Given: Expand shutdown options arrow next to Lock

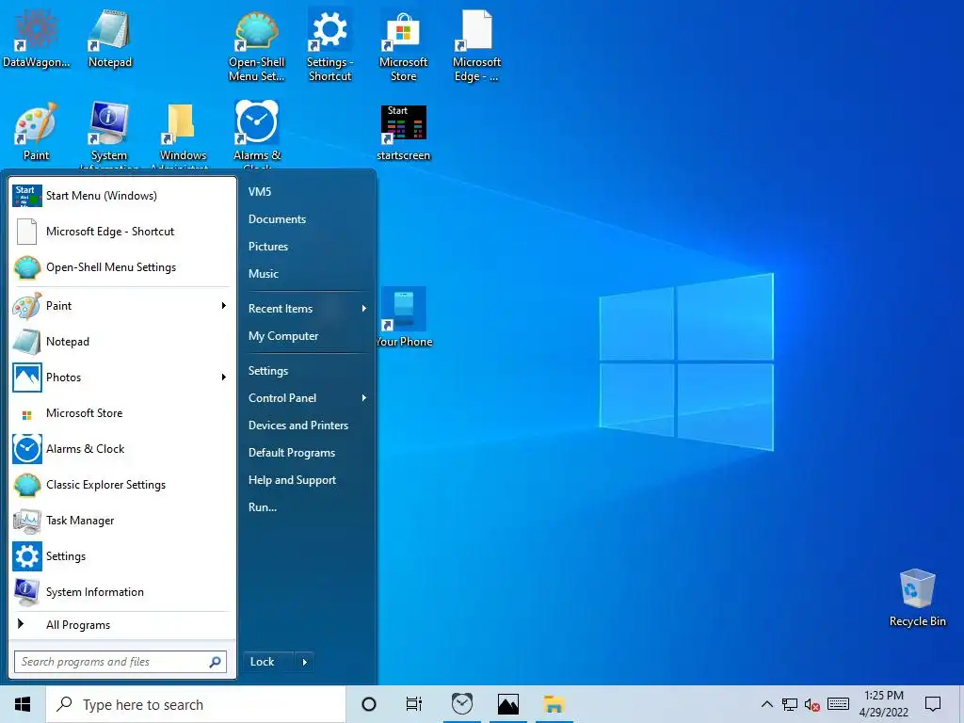Looking at the screenshot, I should [x=304, y=662].
